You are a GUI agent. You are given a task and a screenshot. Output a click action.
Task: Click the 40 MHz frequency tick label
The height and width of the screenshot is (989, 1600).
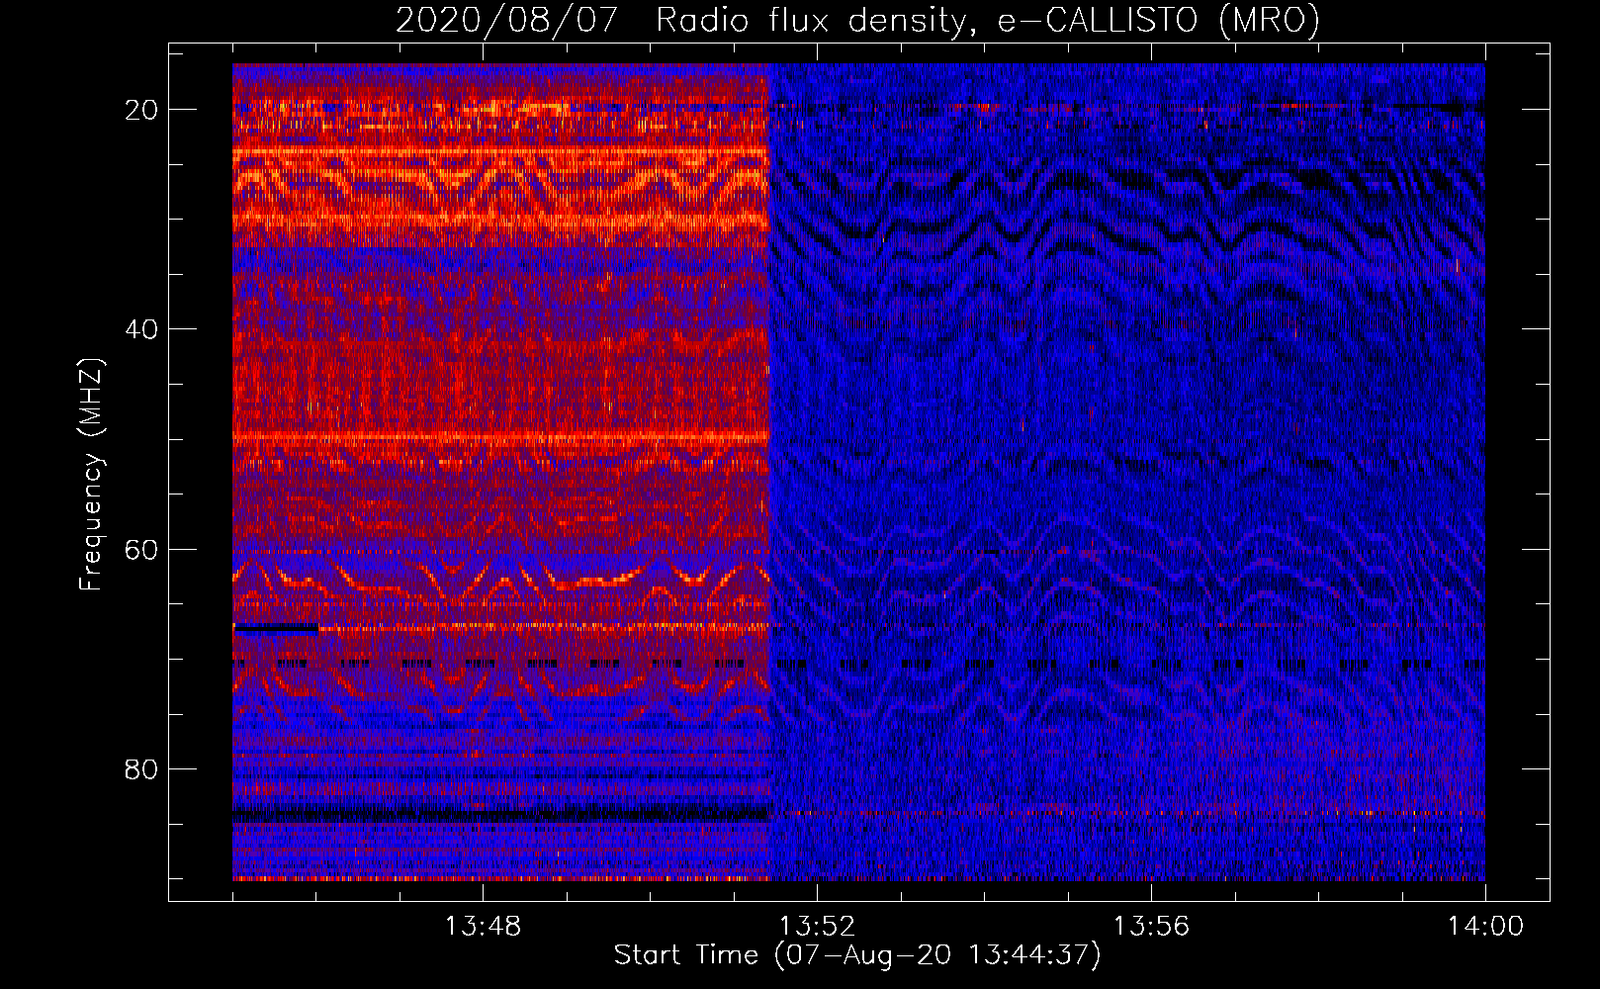tap(141, 329)
